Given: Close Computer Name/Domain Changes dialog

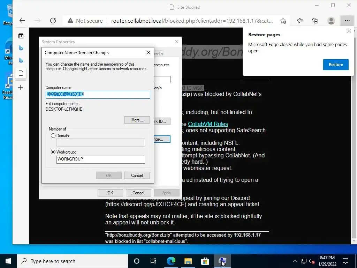Looking at the screenshot, I should 149,52.
